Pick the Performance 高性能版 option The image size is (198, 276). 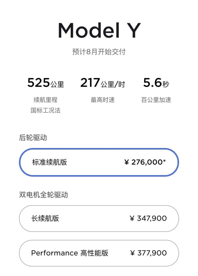click(70, 253)
